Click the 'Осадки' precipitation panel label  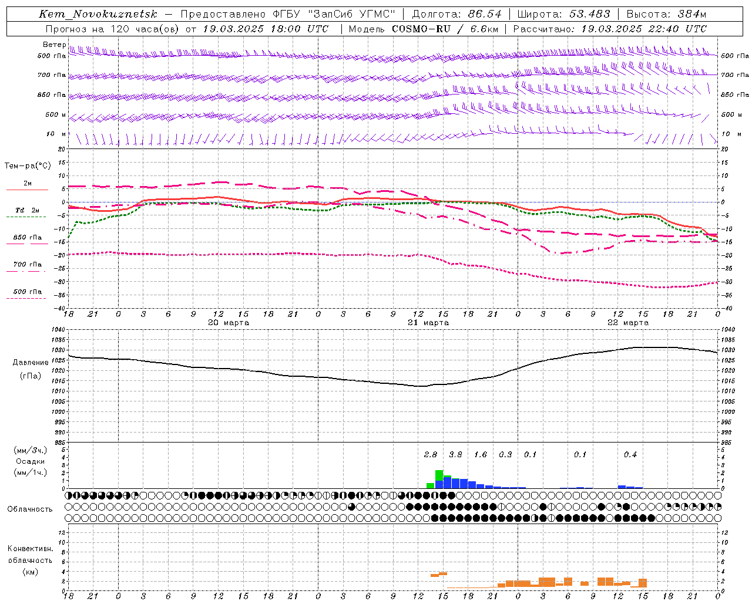coord(31,461)
